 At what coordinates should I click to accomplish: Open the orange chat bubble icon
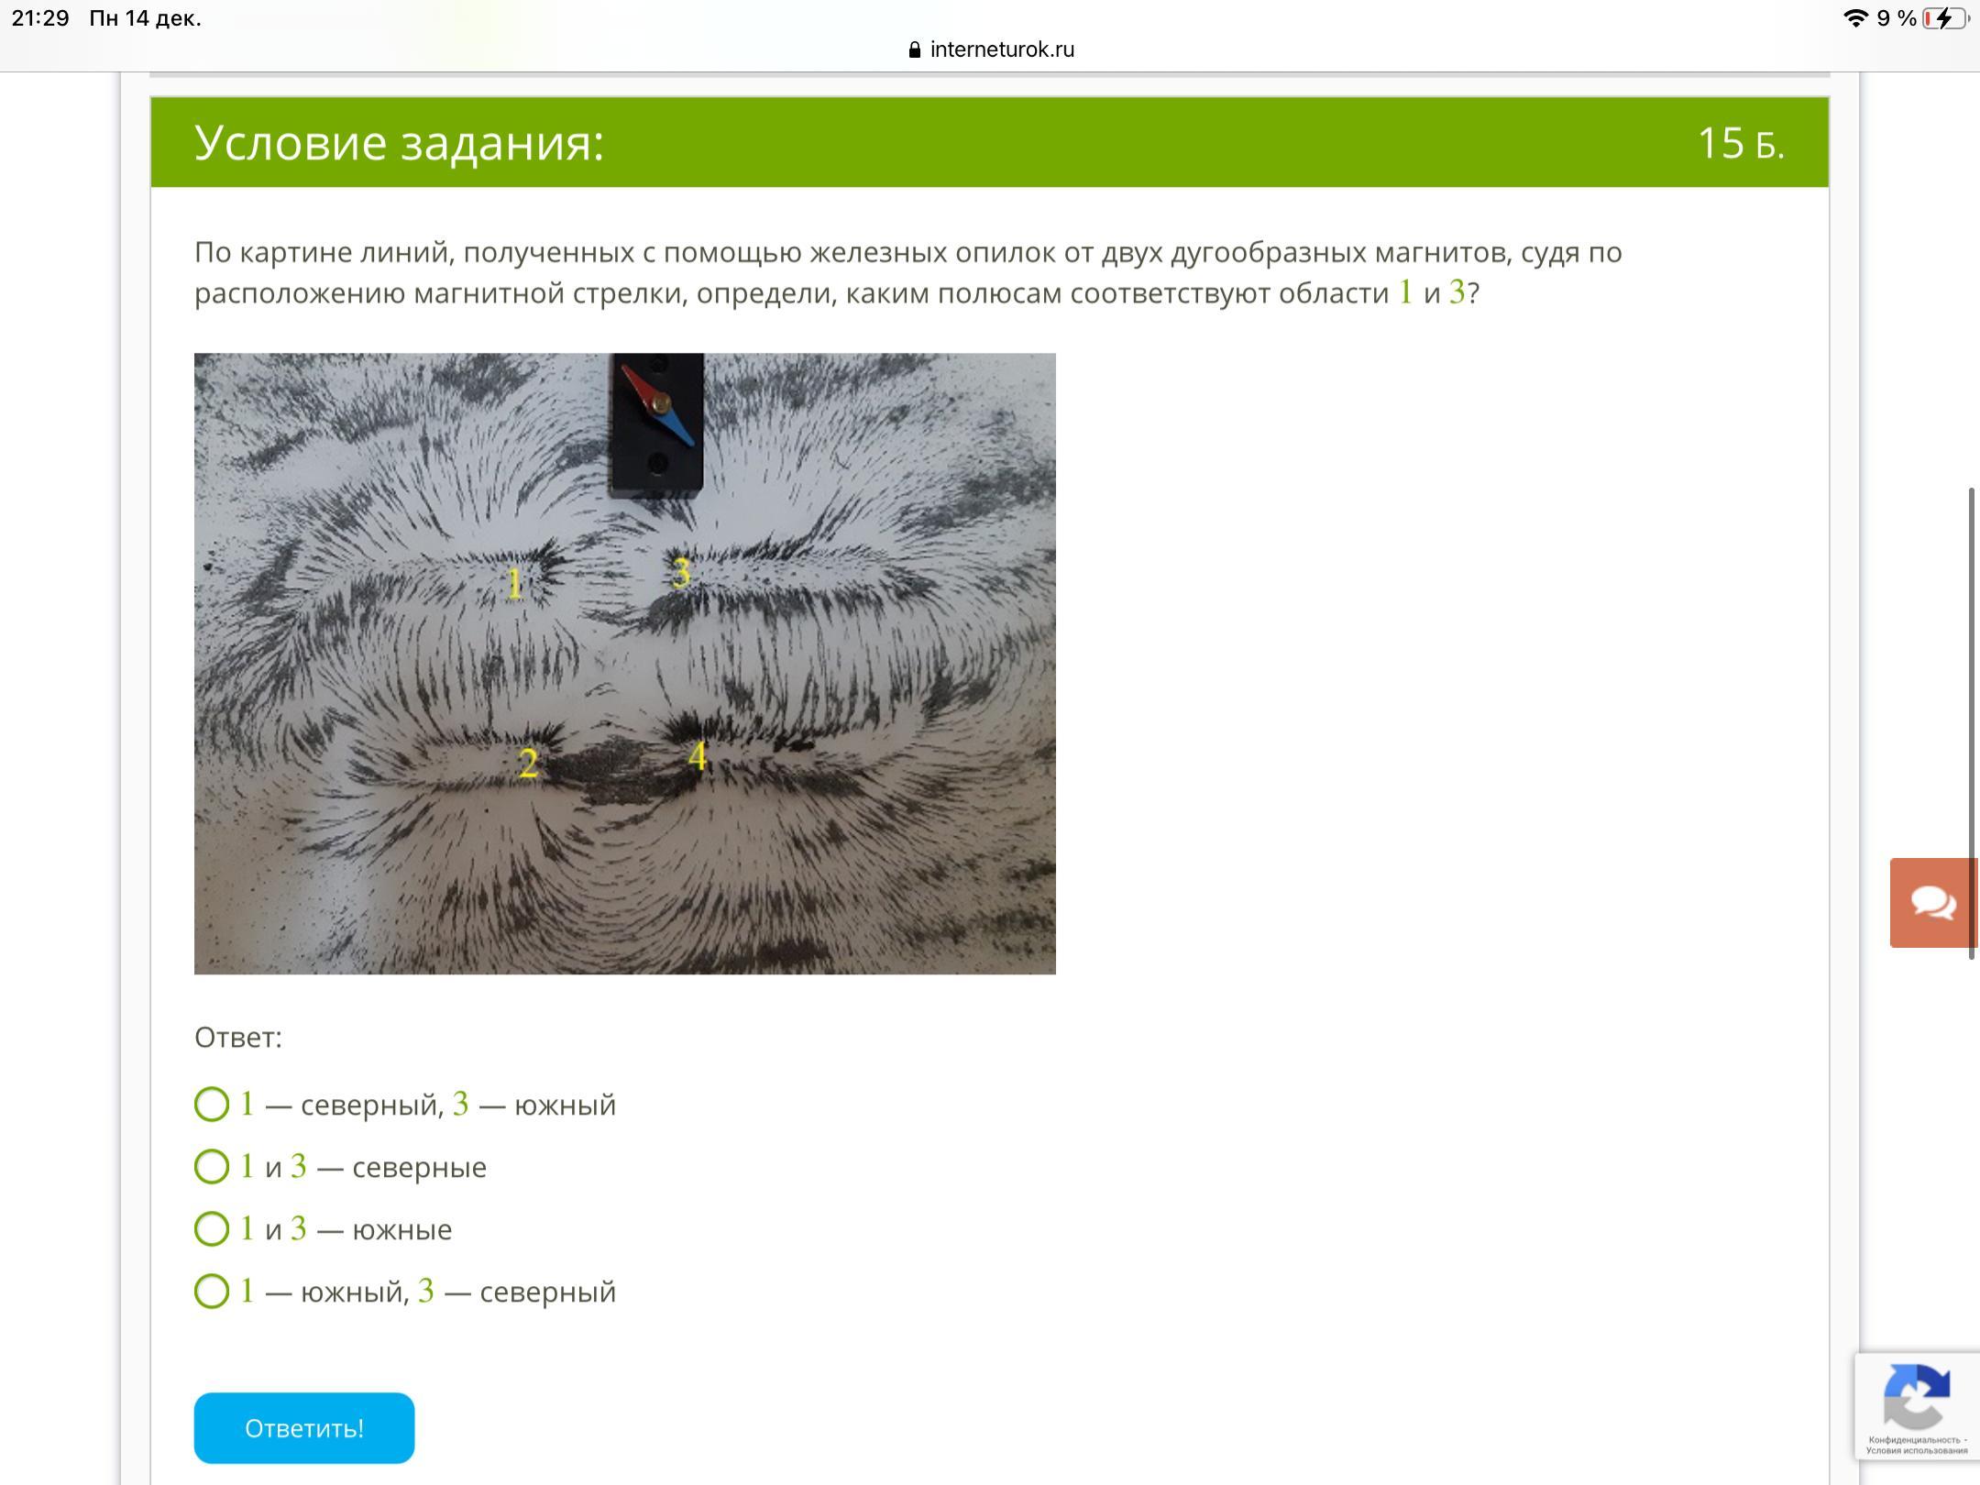1934,902
